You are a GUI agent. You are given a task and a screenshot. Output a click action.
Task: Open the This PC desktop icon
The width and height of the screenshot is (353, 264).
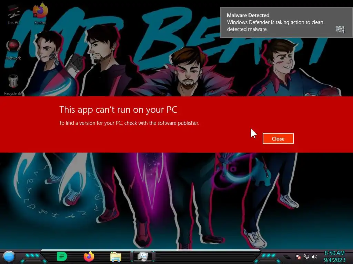[13, 15]
